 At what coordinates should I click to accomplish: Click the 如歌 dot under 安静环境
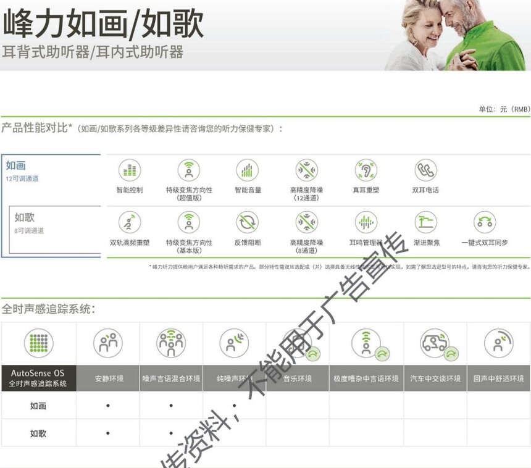pos(108,433)
